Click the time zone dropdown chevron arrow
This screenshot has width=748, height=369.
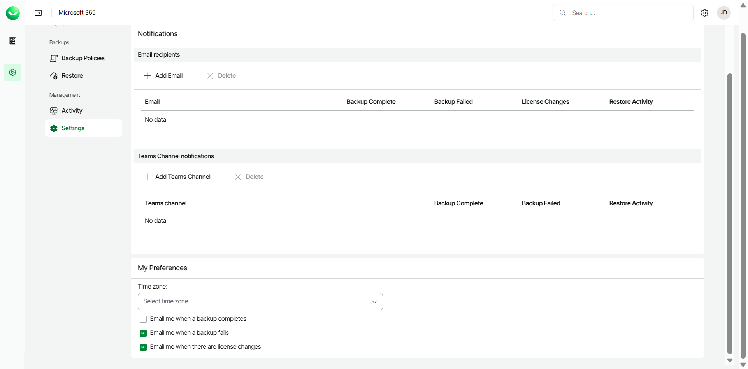[x=374, y=302]
